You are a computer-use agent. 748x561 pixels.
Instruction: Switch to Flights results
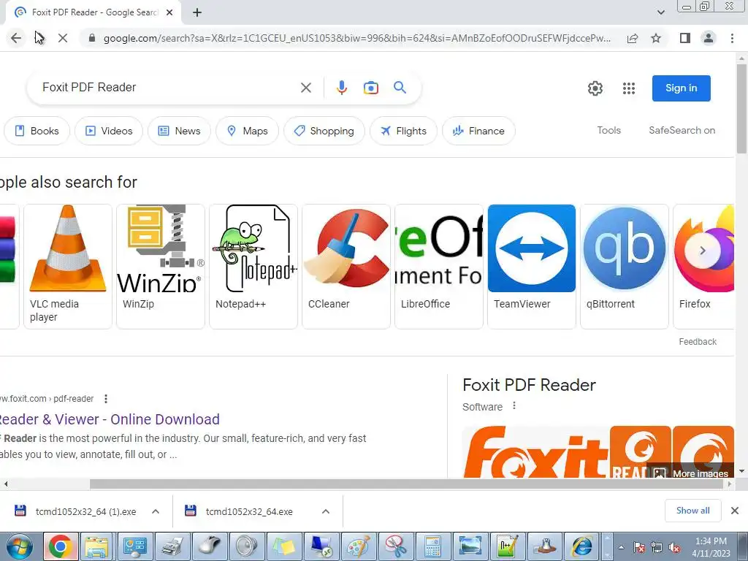[x=403, y=131]
